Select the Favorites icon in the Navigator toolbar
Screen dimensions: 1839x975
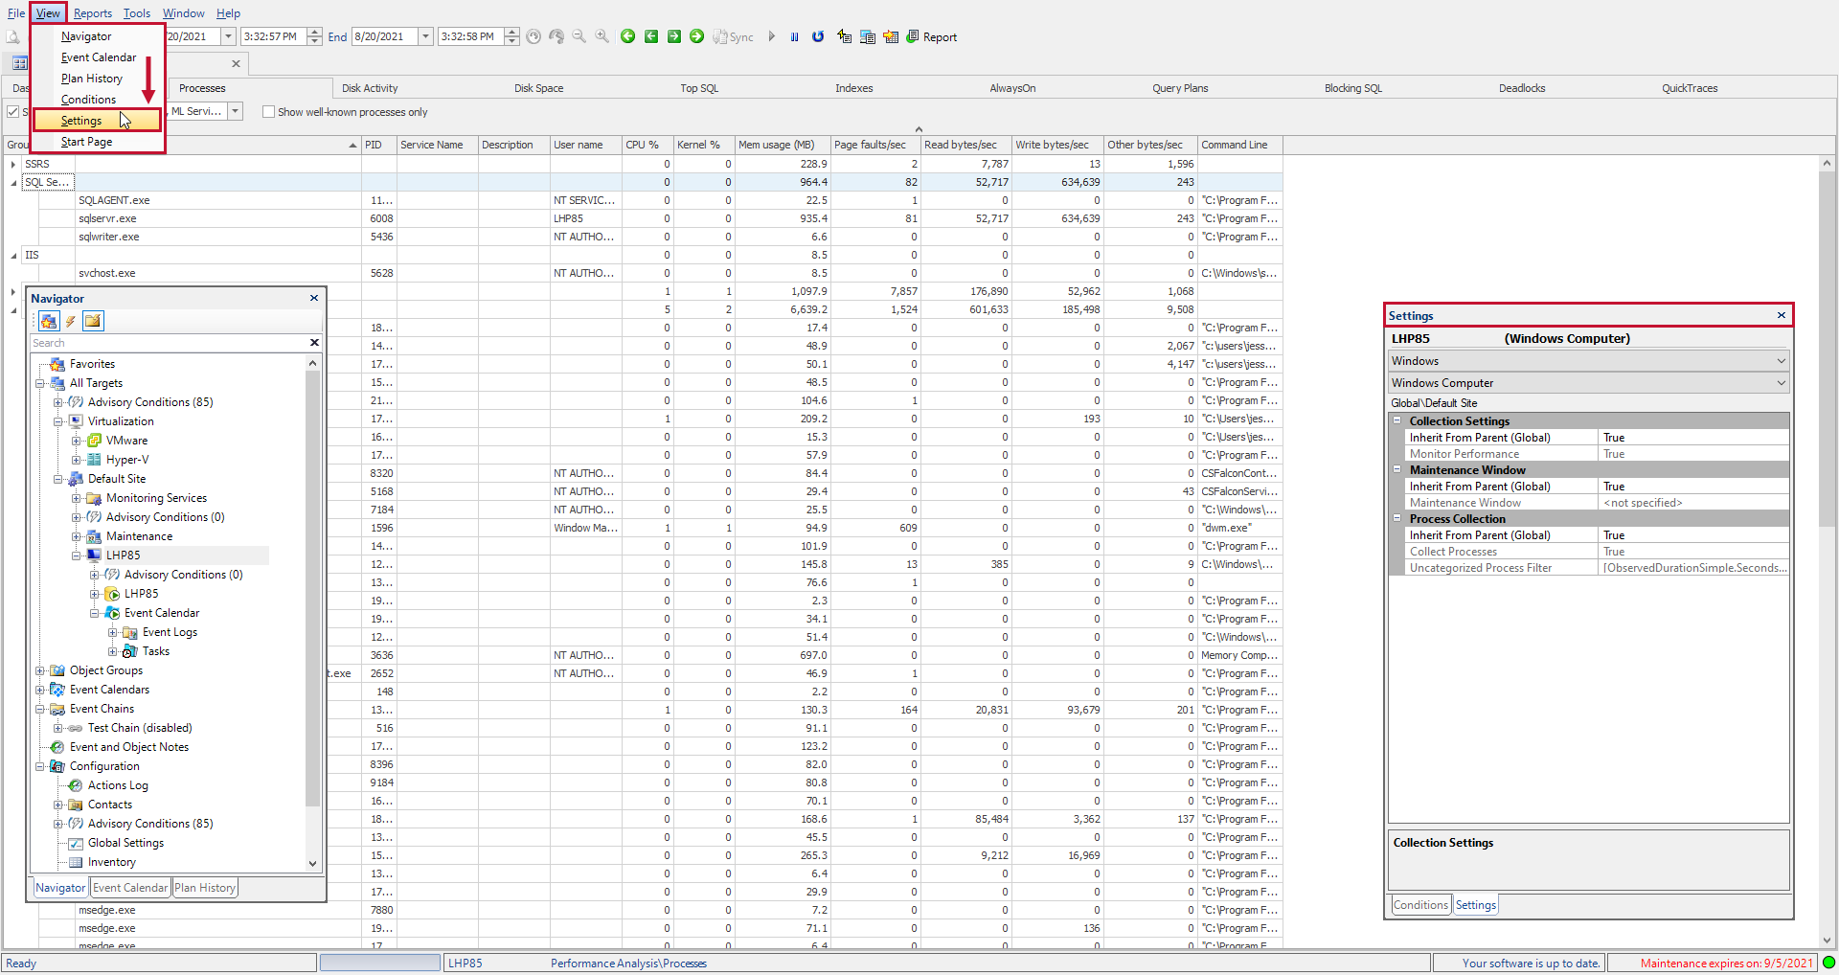[x=48, y=321]
